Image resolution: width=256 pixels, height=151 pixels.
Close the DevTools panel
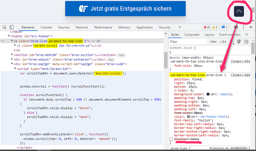click(251, 27)
